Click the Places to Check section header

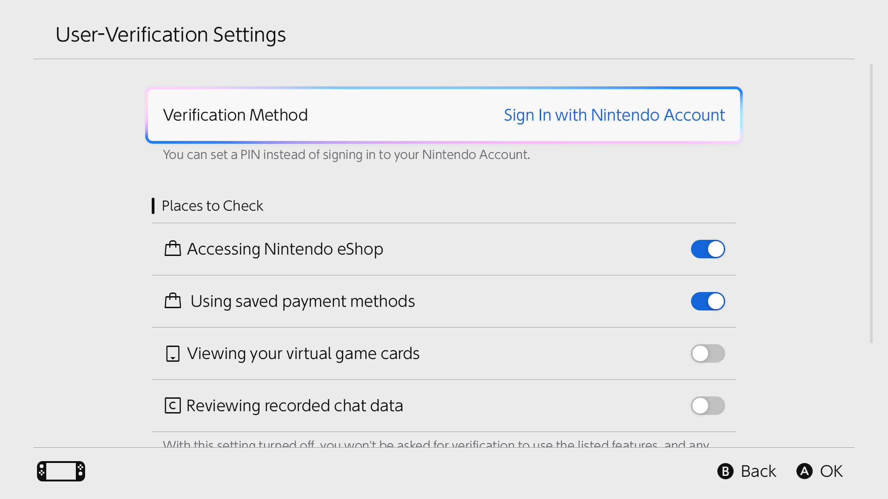coord(212,206)
